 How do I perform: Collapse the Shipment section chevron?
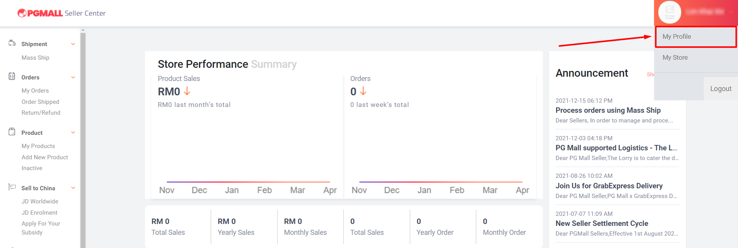73,44
